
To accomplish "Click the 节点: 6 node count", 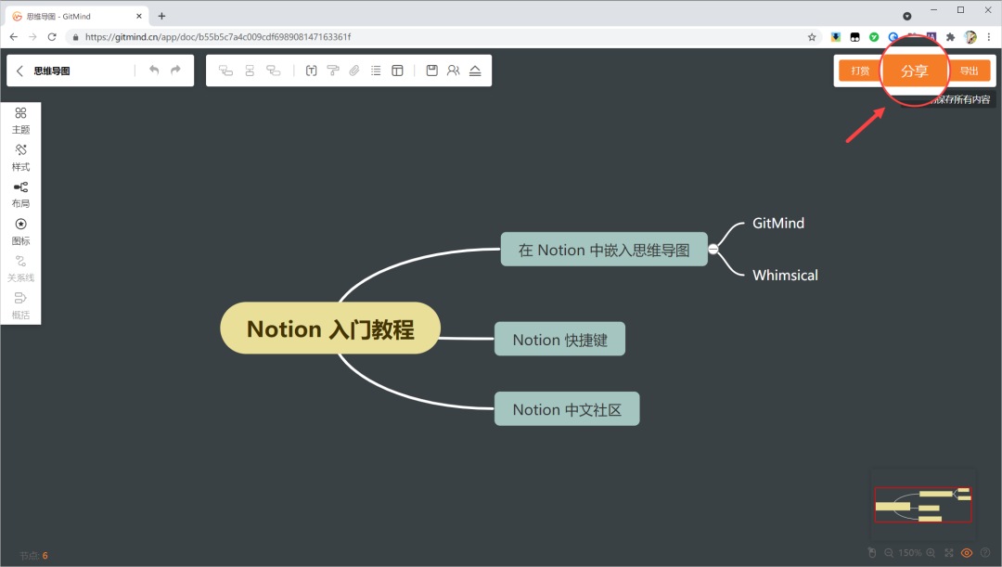I will (33, 556).
